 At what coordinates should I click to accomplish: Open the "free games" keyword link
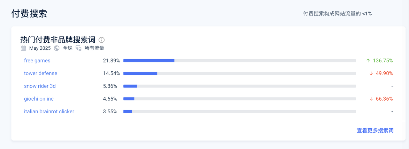[37, 60]
